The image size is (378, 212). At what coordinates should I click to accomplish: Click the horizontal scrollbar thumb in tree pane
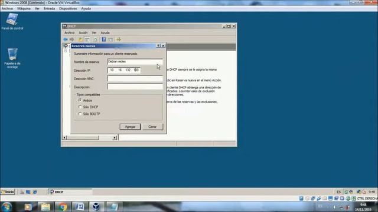click(83, 137)
